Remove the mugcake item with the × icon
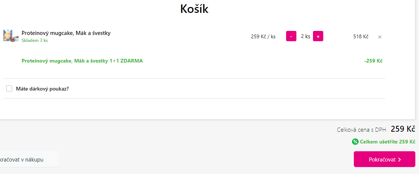The width and height of the screenshot is (419, 174). (380, 37)
